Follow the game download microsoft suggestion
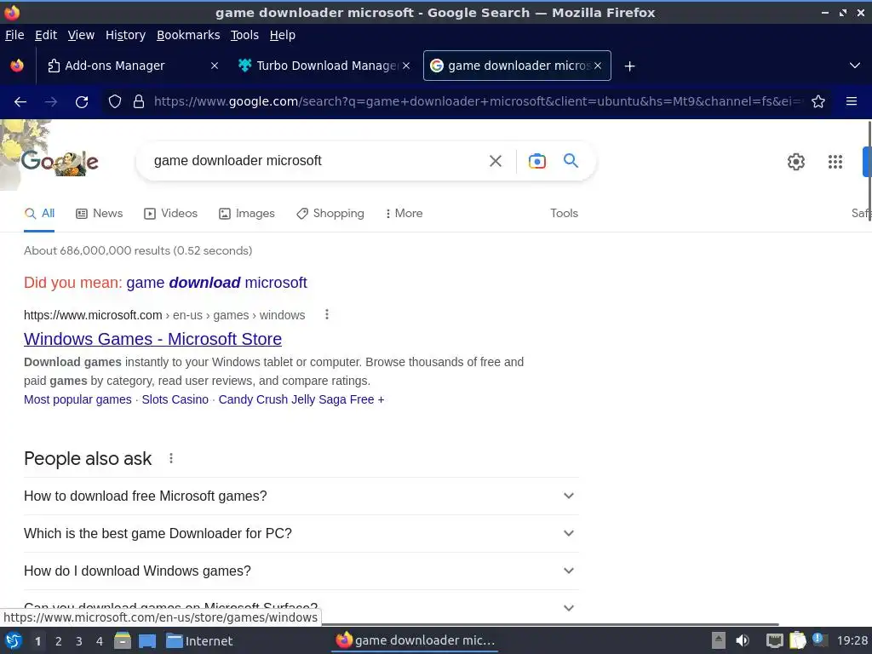 point(217,283)
